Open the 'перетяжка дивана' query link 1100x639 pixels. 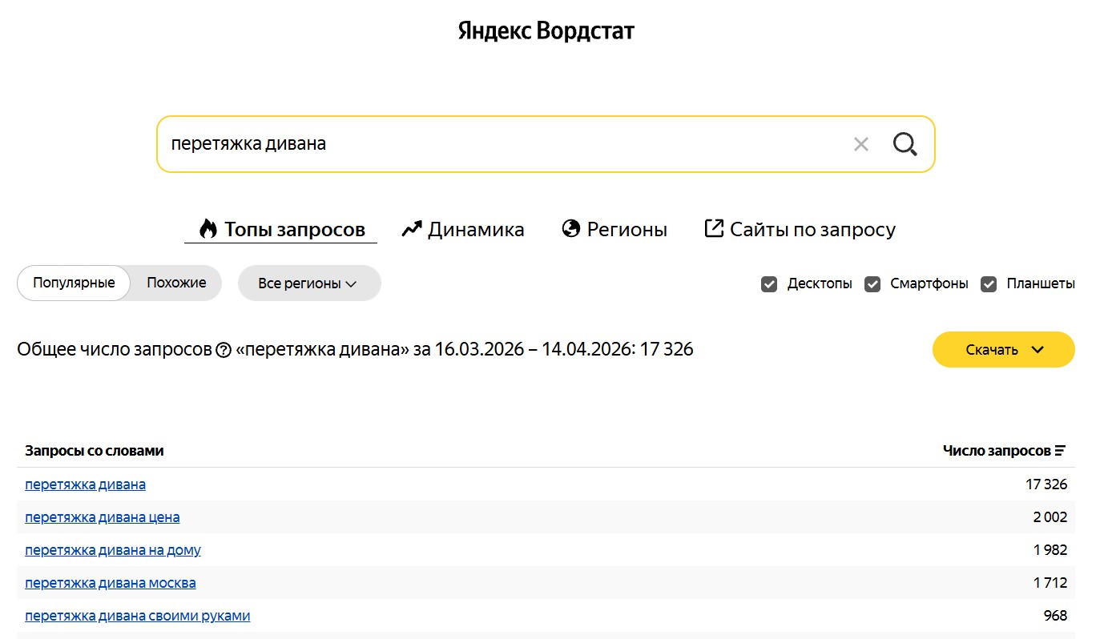[86, 484]
